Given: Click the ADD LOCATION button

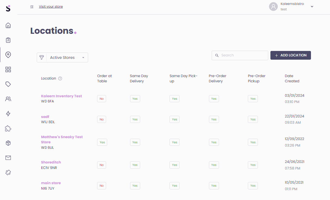Looking at the screenshot, I should coord(291,55).
